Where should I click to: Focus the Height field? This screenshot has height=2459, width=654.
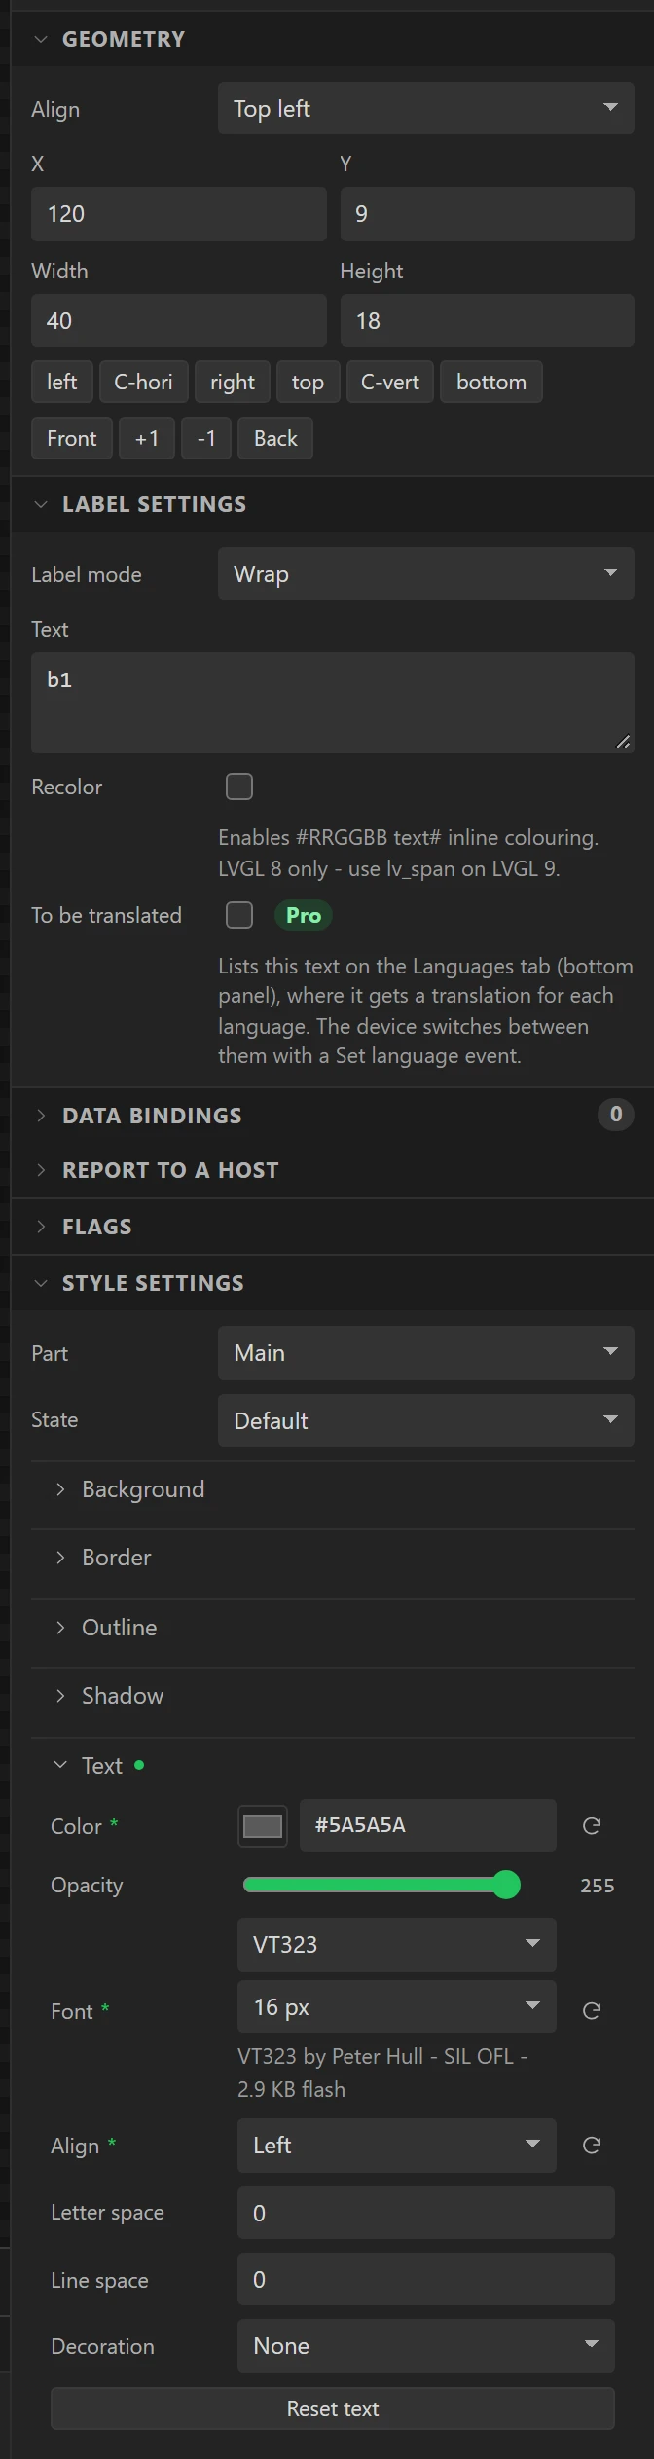tap(488, 320)
